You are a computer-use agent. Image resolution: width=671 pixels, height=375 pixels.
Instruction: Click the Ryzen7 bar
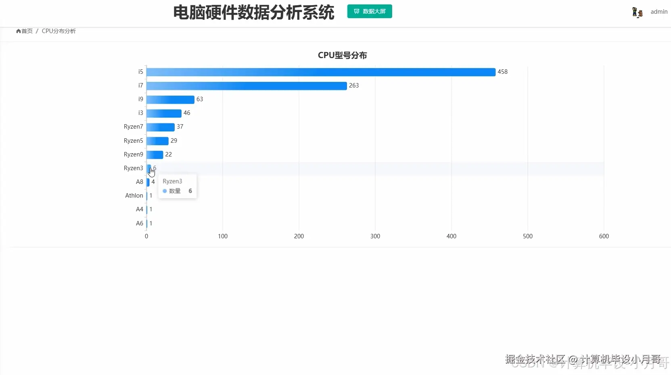coord(161,127)
